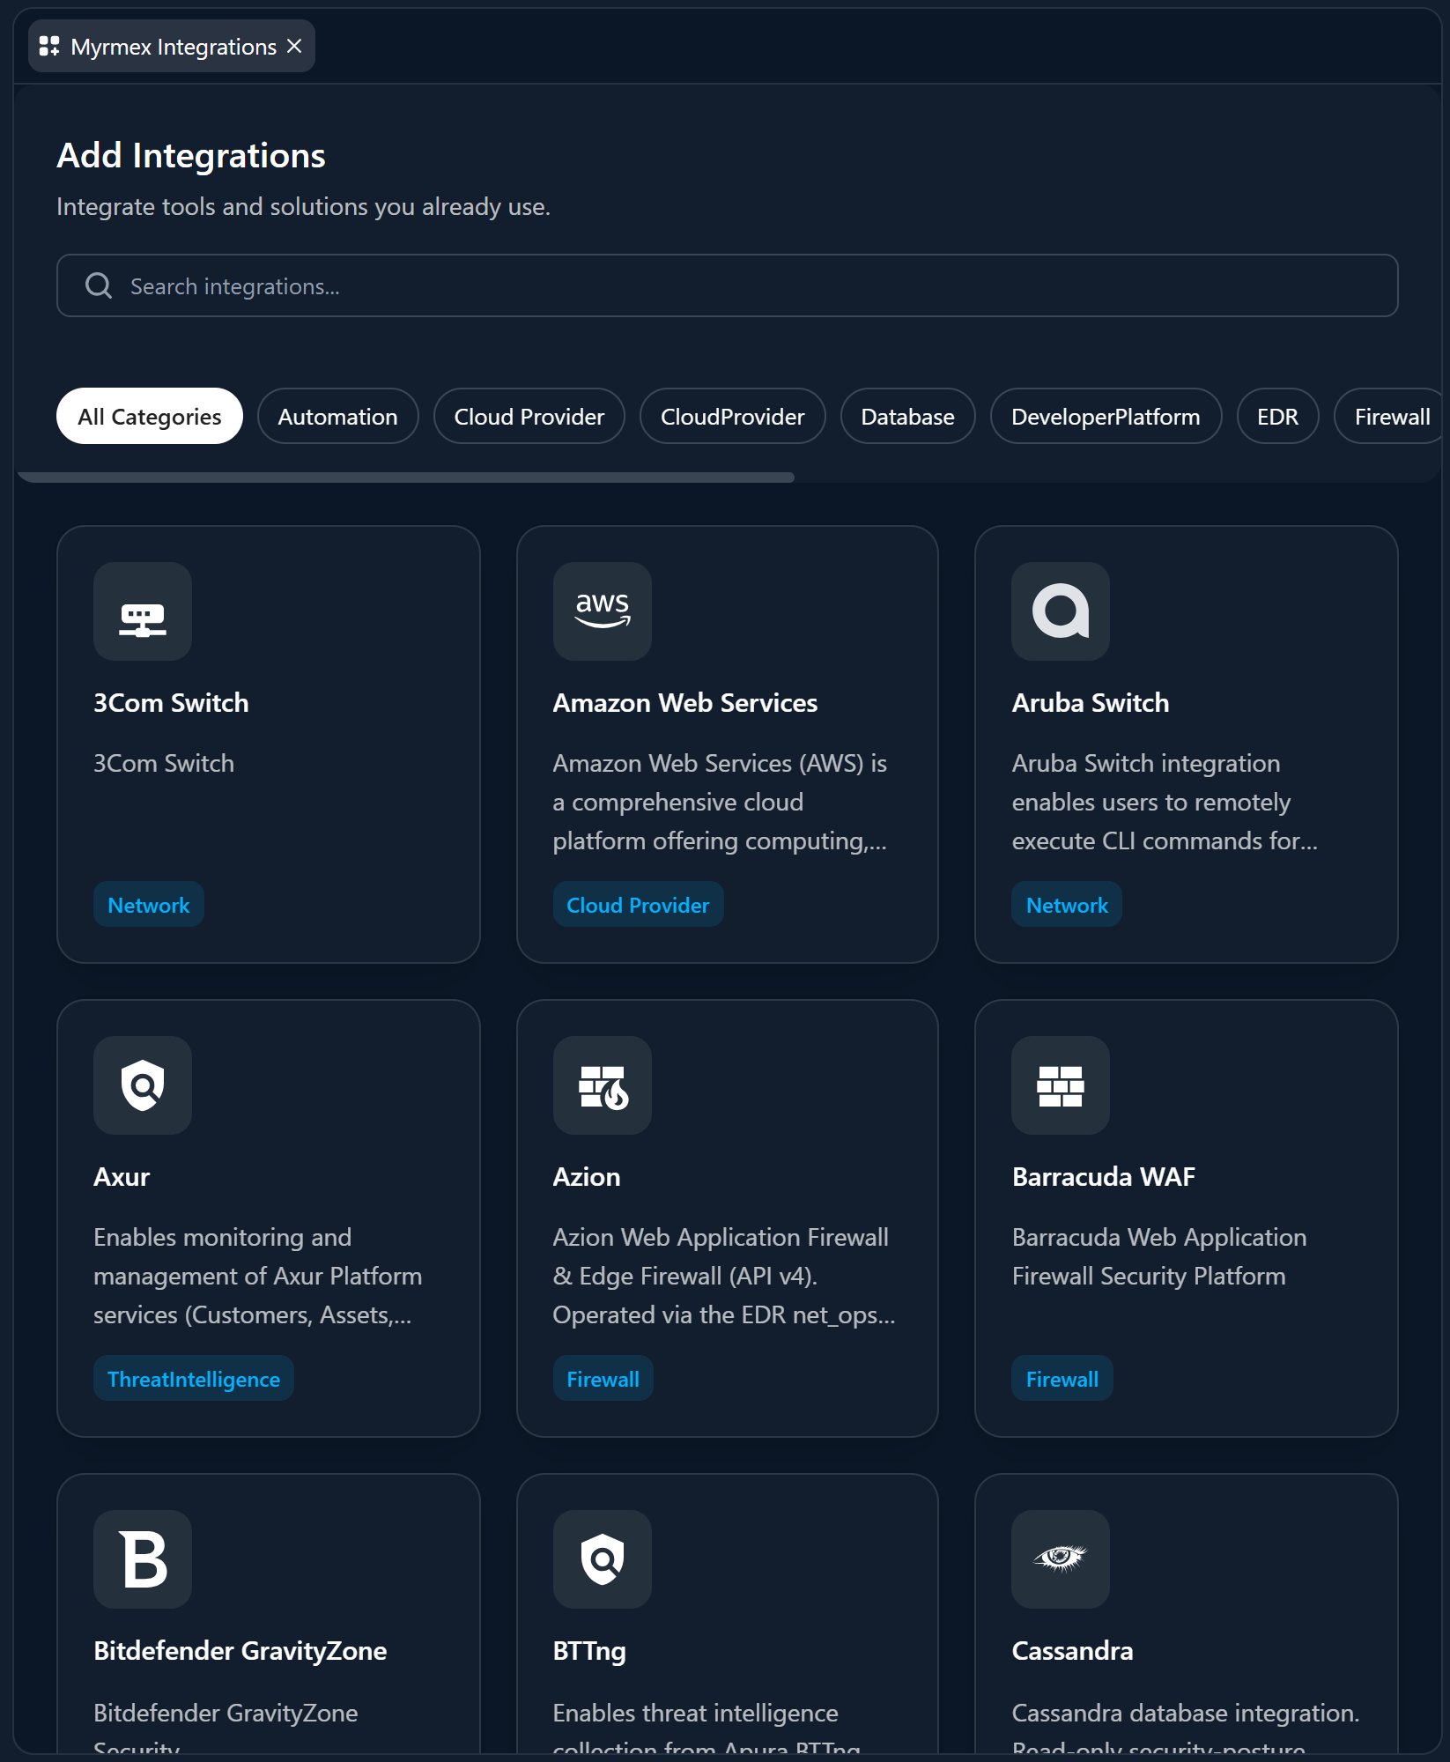Open the Cassandra card title
Viewport: 1450px width, 1762px height.
(1073, 1651)
